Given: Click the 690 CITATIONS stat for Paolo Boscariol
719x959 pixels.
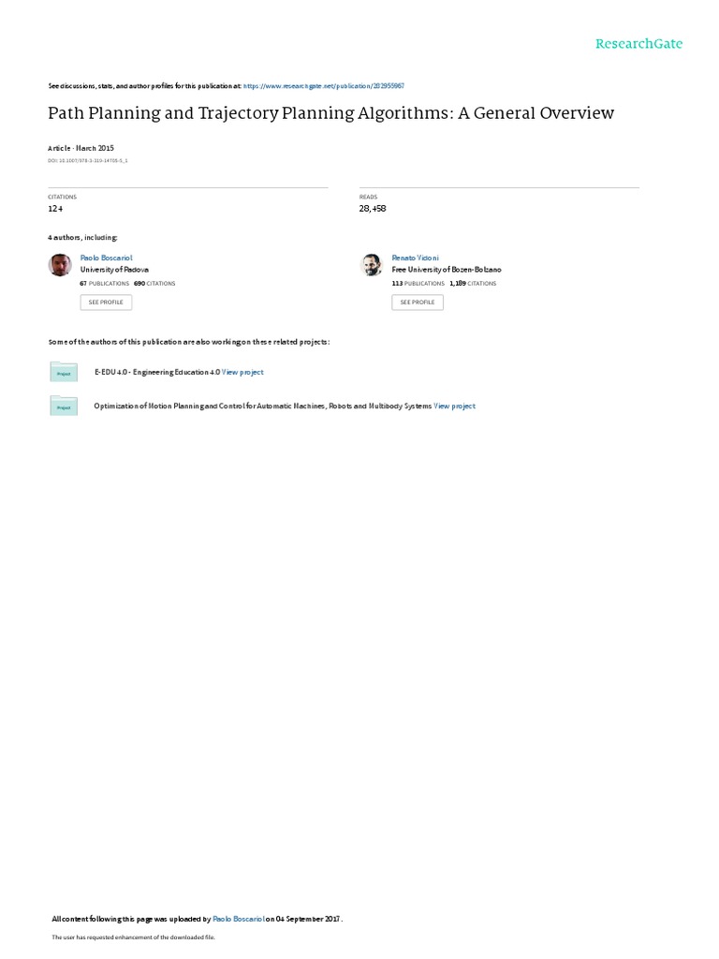Looking at the screenshot, I should coord(154,284).
